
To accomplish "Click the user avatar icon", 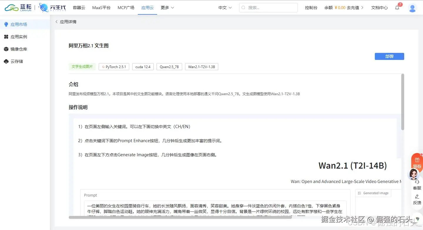I will (412, 8).
